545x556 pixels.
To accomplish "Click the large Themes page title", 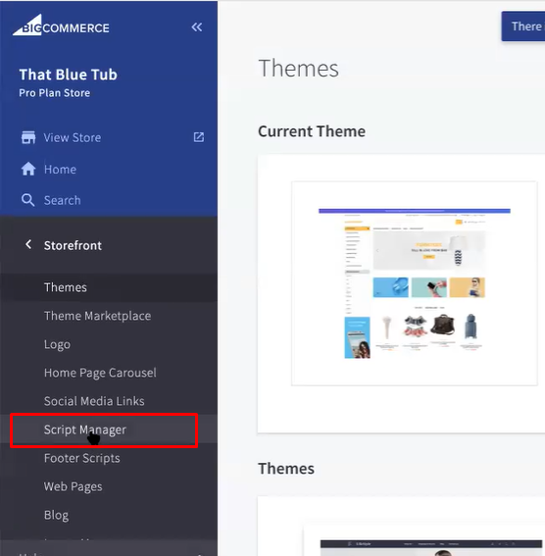I will (x=298, y=69).
